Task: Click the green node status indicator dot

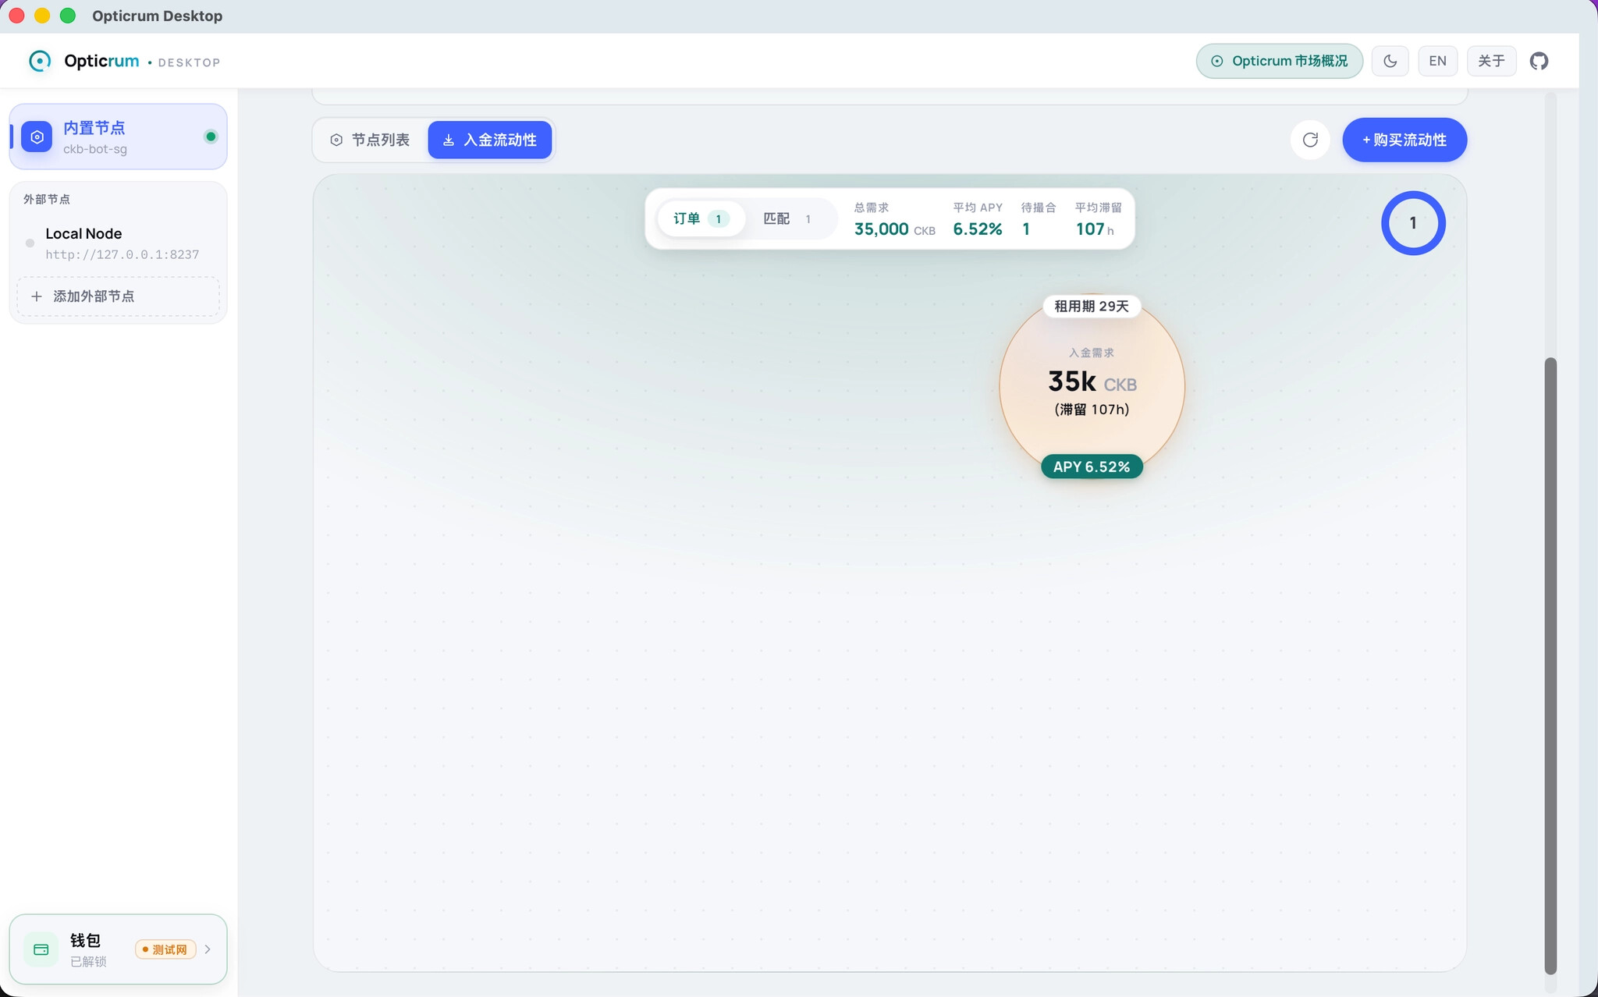Action: click(x=211, y=137)
